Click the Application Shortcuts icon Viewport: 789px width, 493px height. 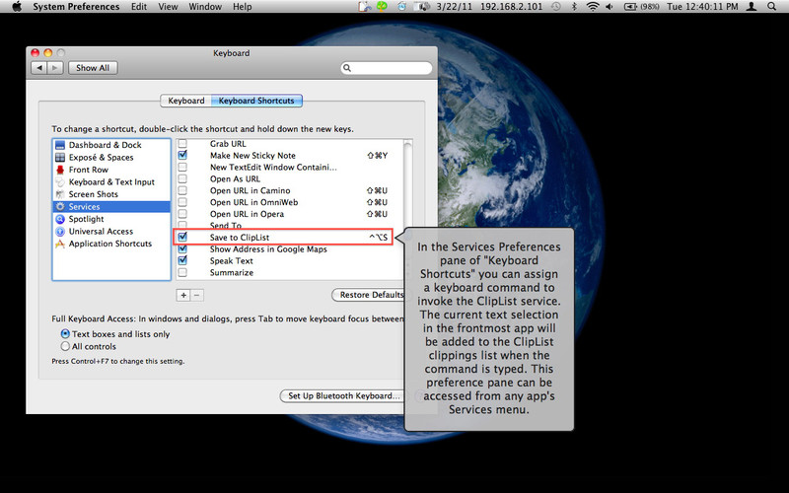click(60, 244)
